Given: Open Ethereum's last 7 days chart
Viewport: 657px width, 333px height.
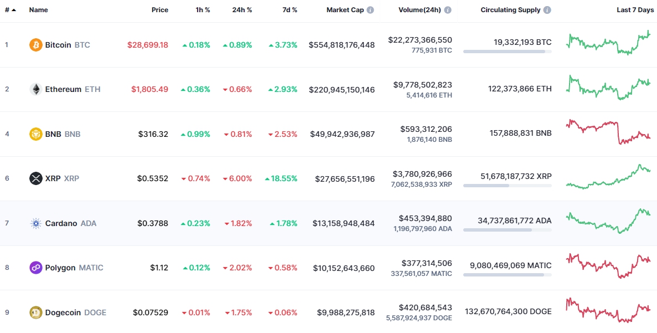Looking at the screenshot, I should coord(608,88).
